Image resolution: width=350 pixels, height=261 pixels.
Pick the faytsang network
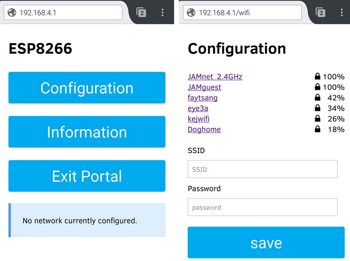pos(203,98)
